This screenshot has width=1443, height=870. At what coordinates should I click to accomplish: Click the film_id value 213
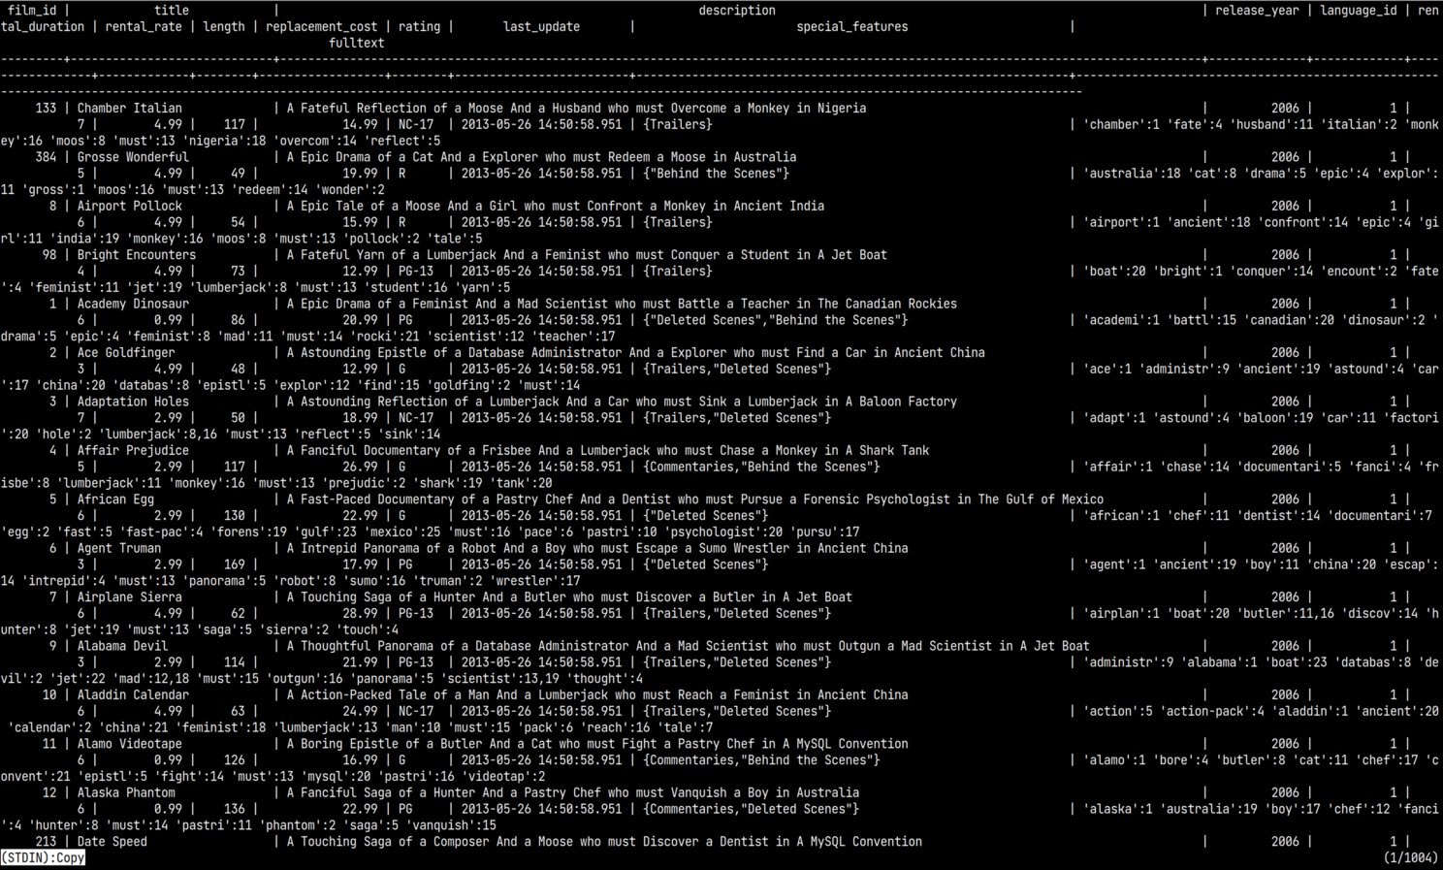point(46,842)
